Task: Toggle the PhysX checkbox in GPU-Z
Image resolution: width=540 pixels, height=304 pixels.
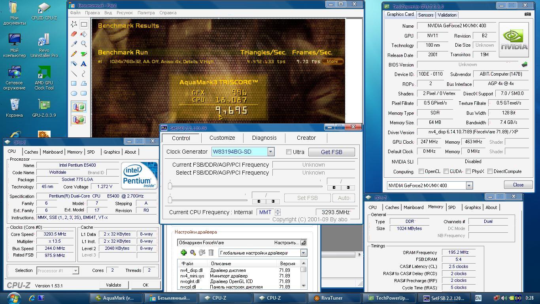Action: [468, 171]
